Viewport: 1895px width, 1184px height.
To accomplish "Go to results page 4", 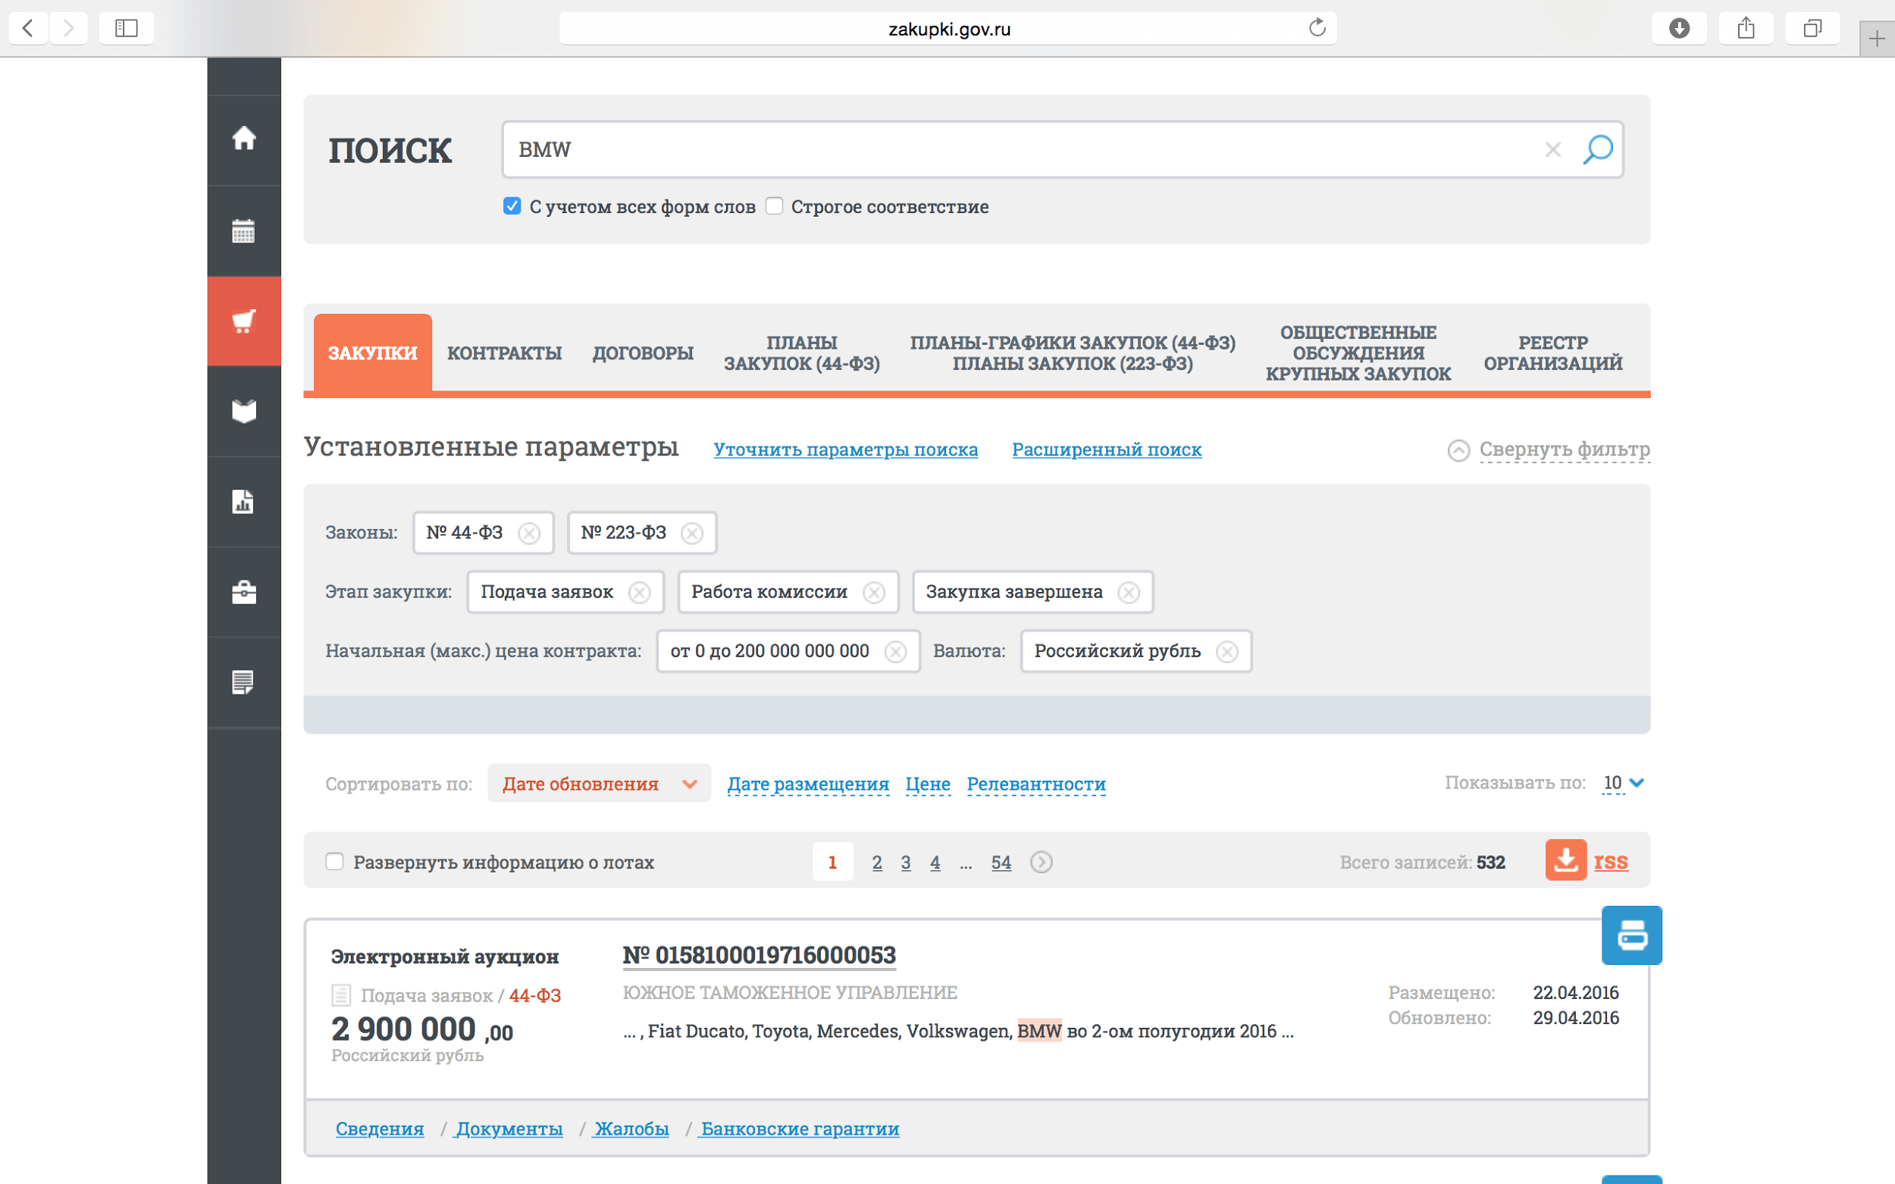I will point(935,862).
